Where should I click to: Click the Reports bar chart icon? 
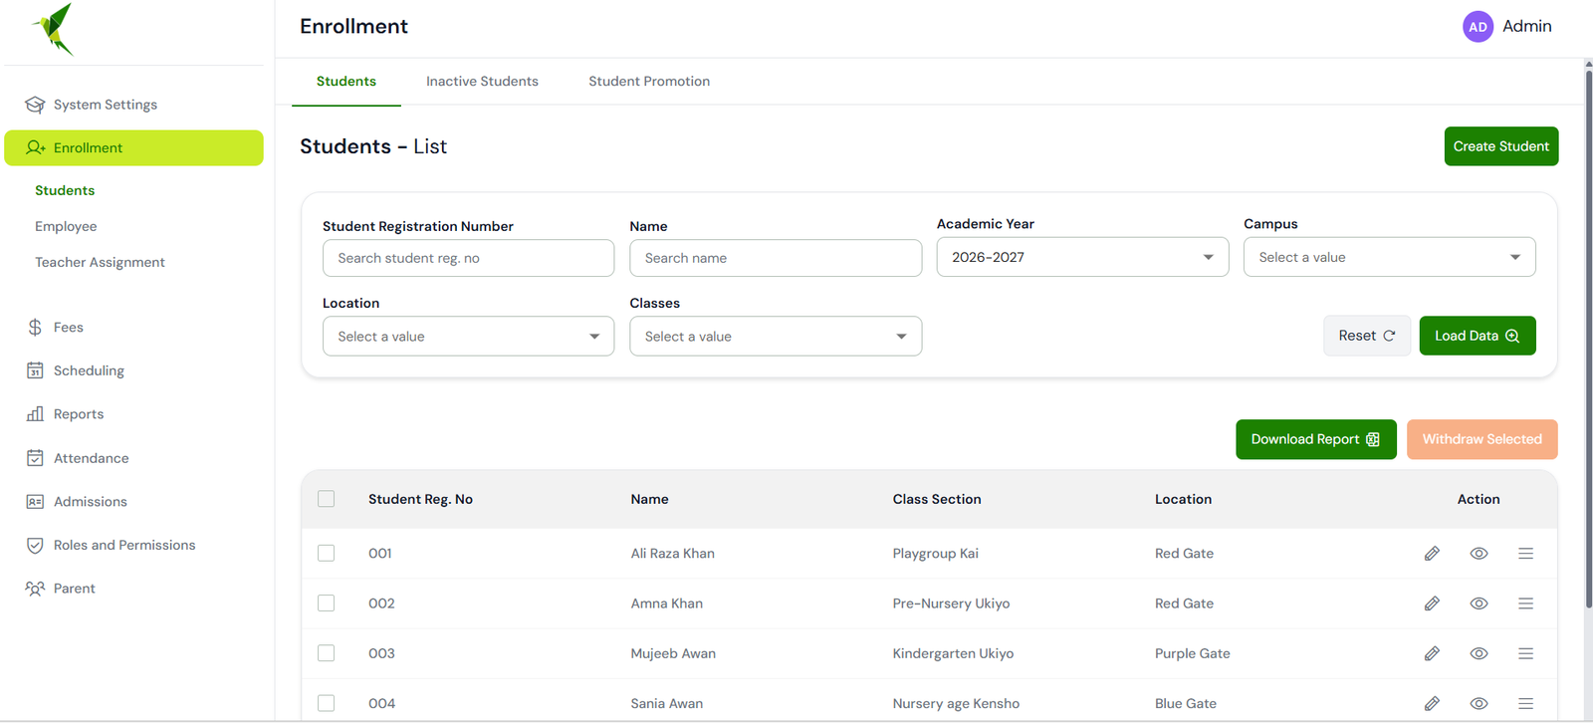[x=35, y=414]
